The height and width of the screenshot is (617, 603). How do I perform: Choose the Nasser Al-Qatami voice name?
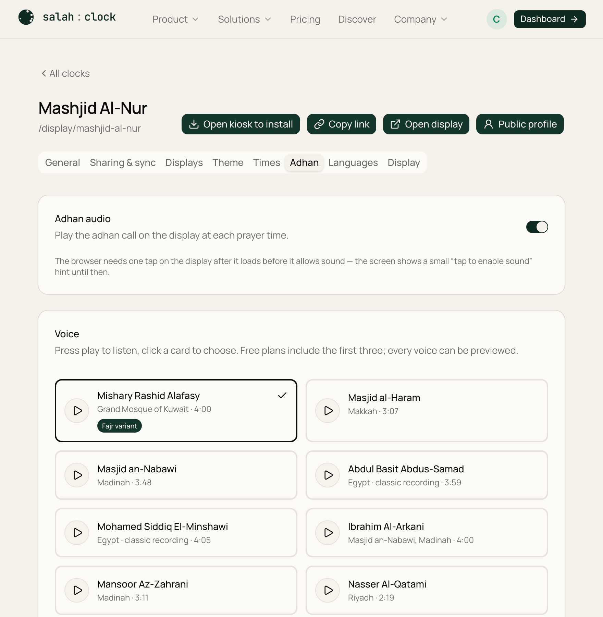coord(387,584)
